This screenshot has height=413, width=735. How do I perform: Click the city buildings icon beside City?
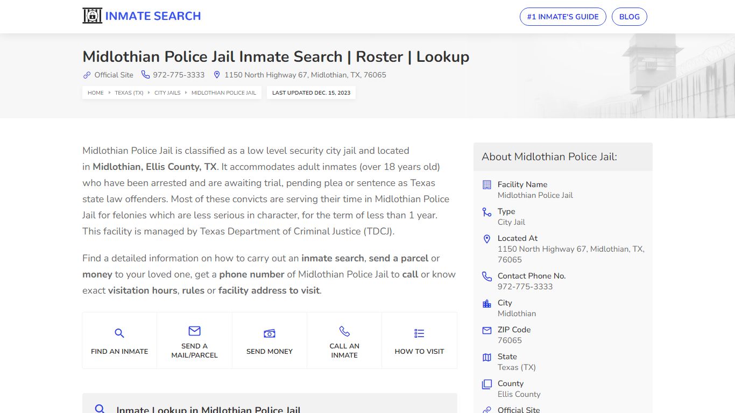pyautogui.click(x=487, y=303)
